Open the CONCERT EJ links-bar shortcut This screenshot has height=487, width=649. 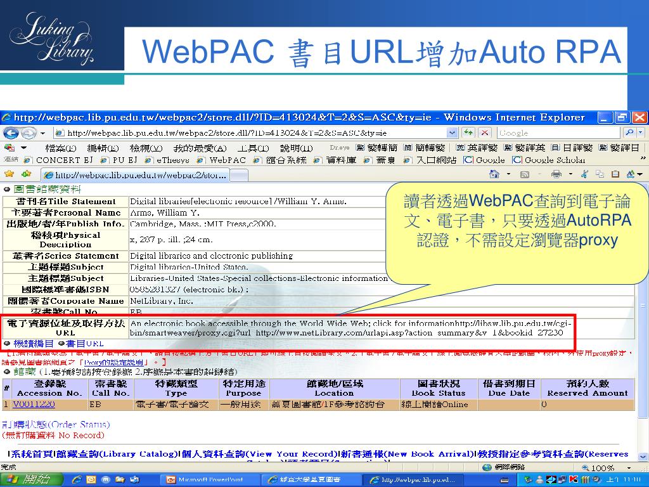(58, 160)
